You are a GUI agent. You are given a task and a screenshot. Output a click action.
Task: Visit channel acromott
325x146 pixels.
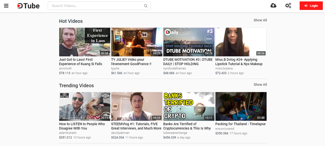[x=65, y=68]
